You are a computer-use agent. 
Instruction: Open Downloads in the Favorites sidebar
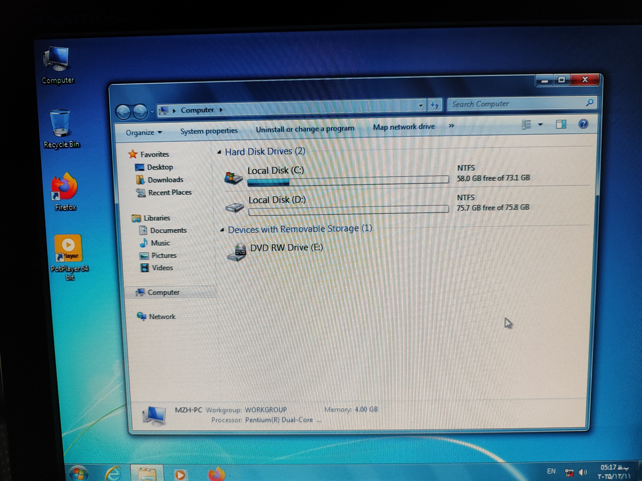click(x=165, y=180)
